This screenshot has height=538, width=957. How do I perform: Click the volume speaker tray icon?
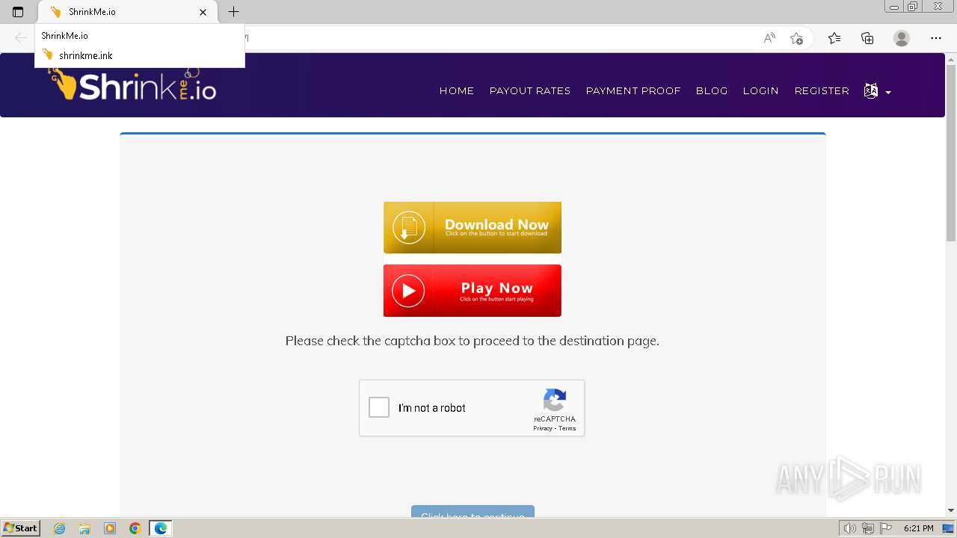850,528
